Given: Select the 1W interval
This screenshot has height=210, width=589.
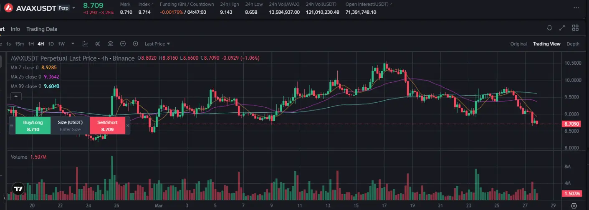Looking at the screenshot, I should pyautogui.click(x=61, y=44).
